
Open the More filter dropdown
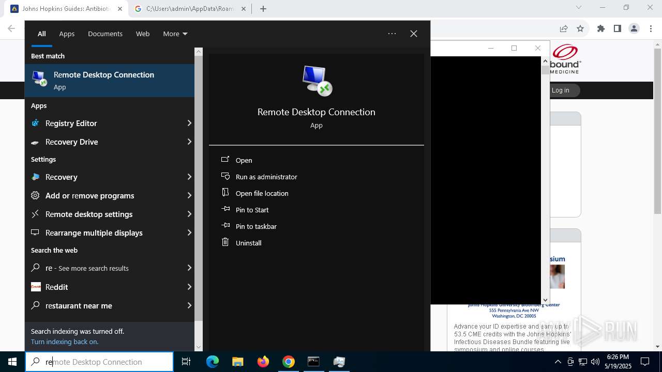(x=175, y=34)
